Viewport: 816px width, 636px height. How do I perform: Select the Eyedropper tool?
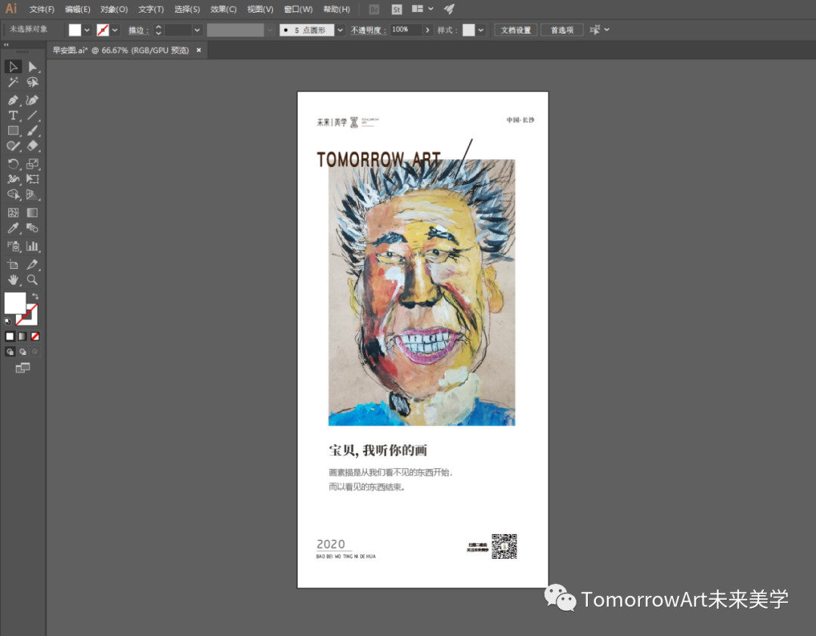pos(13,228)
